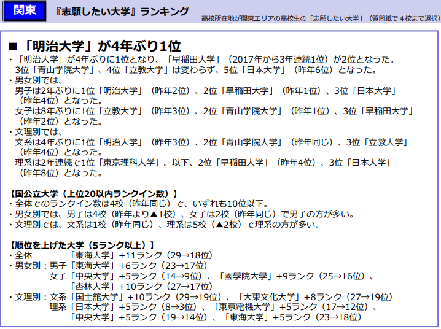Click the bullet text 男女別では、 in the top section
441x329 pixels.
click(x=38, y=80)
